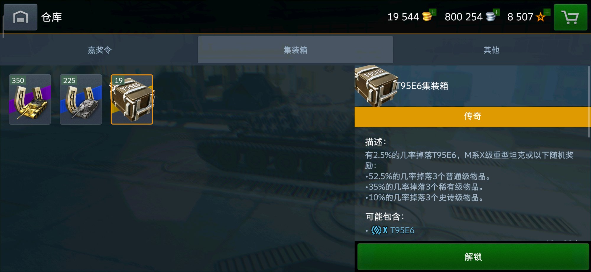Screen dimensions: 591x272
Task: Open the T95E6 tank link
Action: click(402, 230)
